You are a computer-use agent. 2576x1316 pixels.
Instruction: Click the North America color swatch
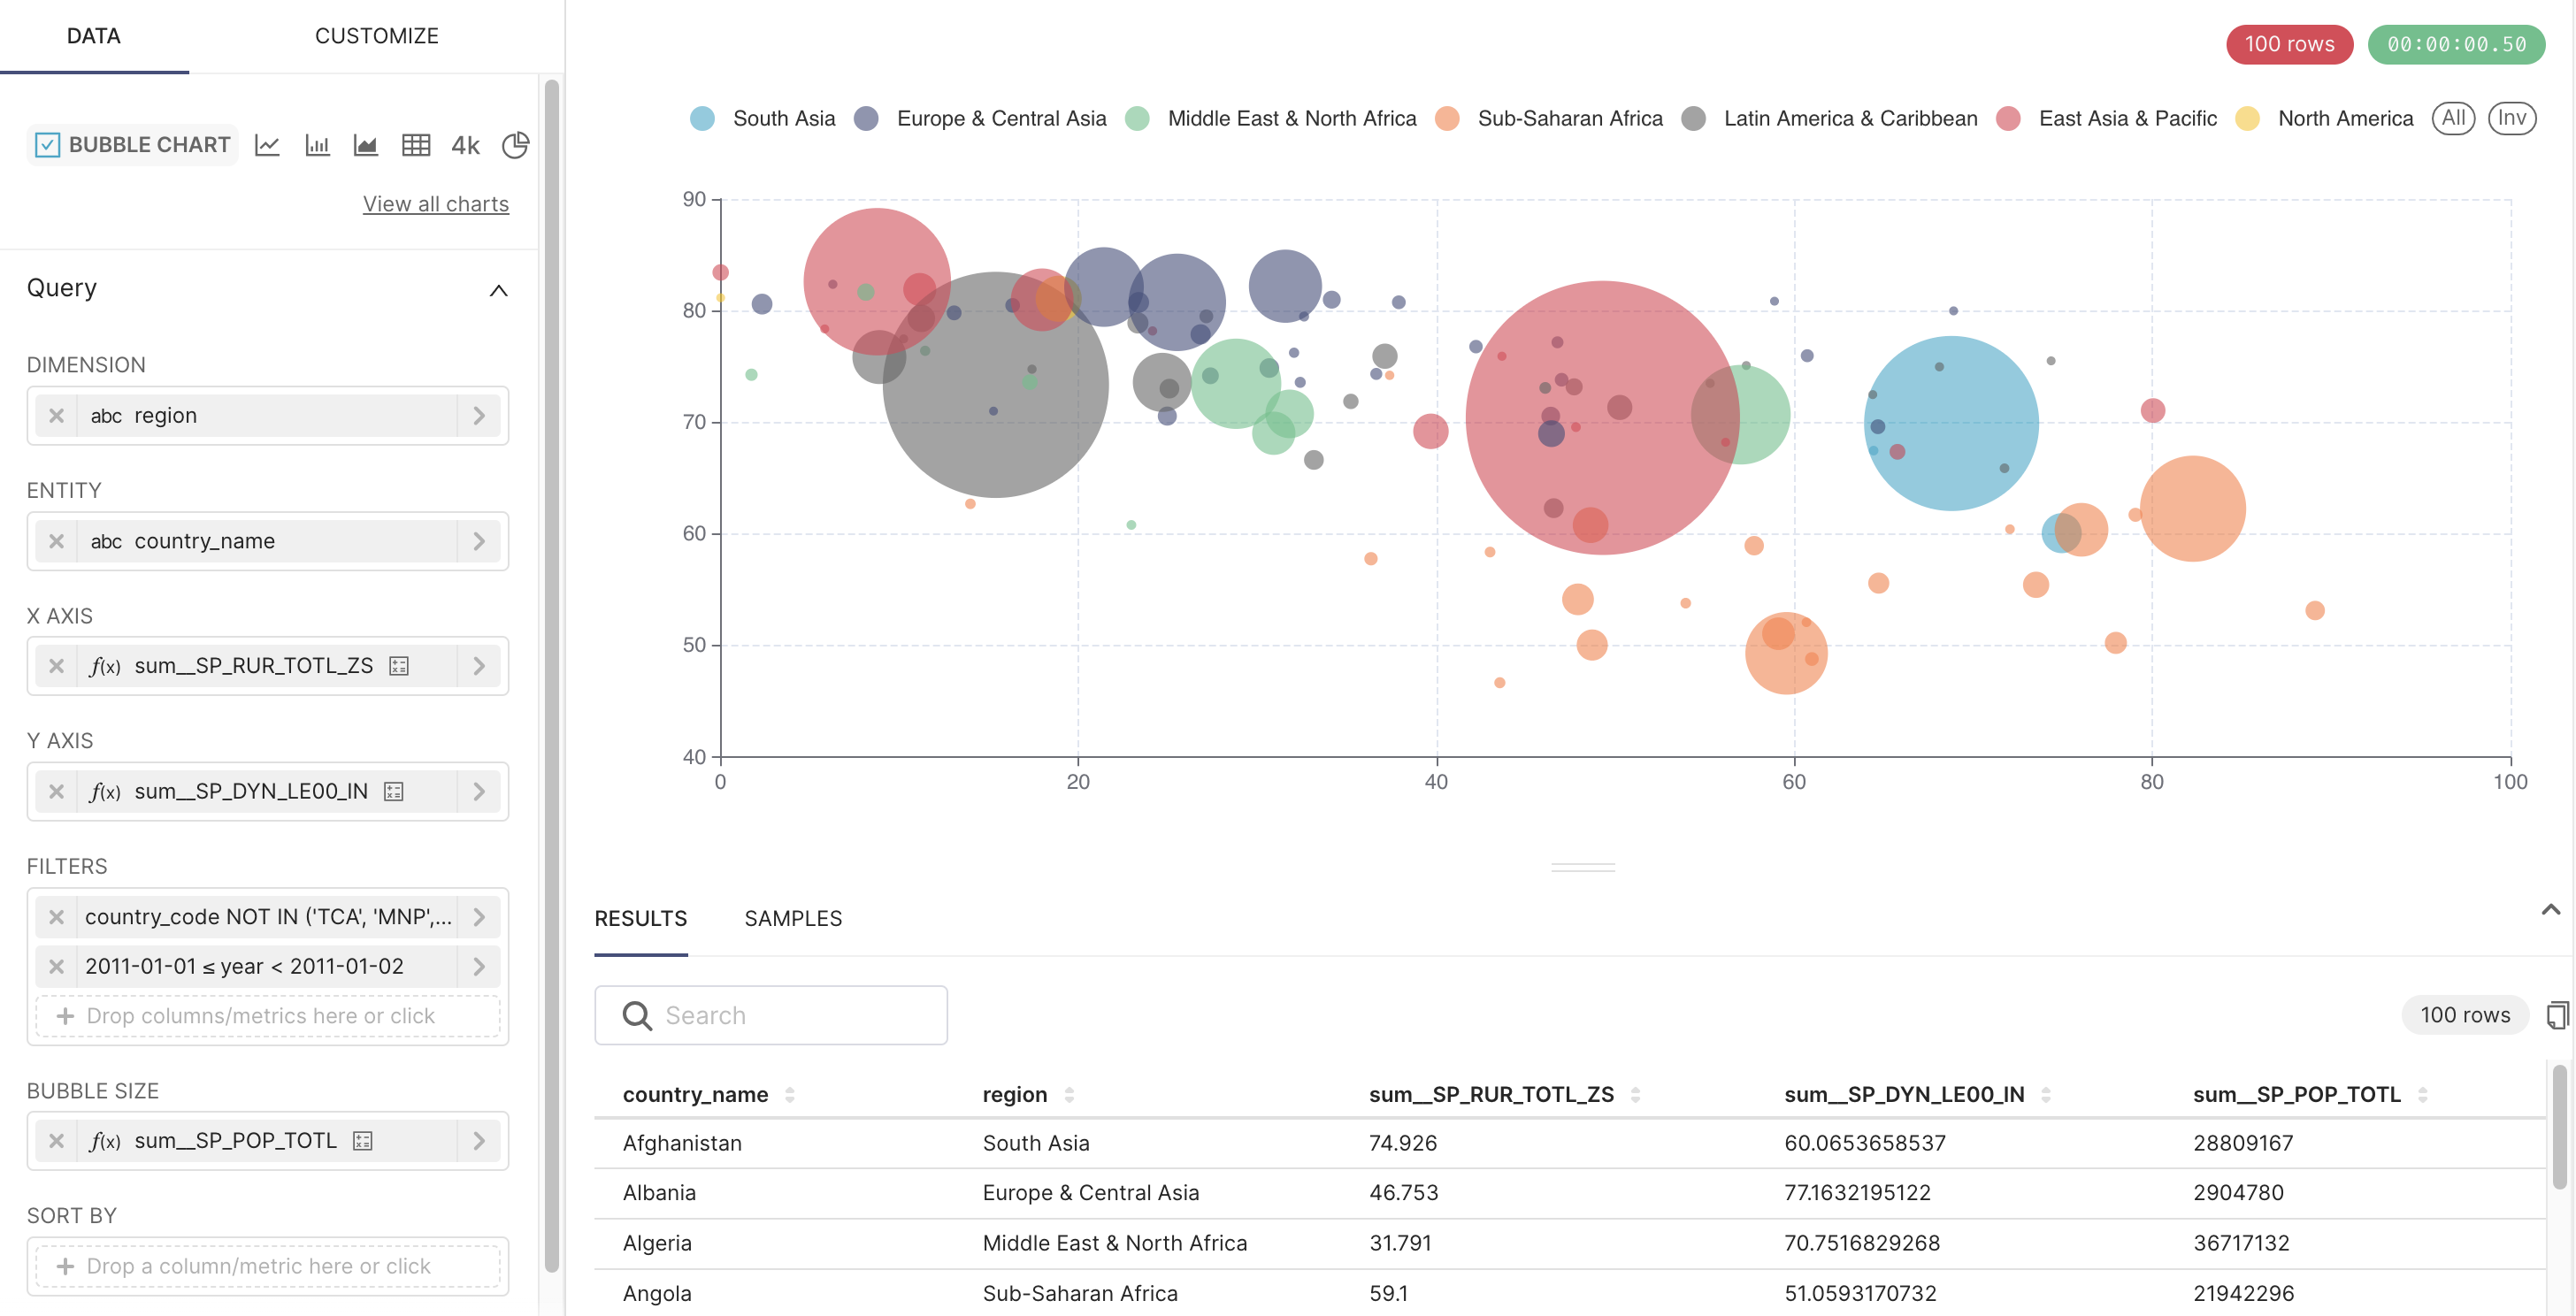pos(2247,118)
